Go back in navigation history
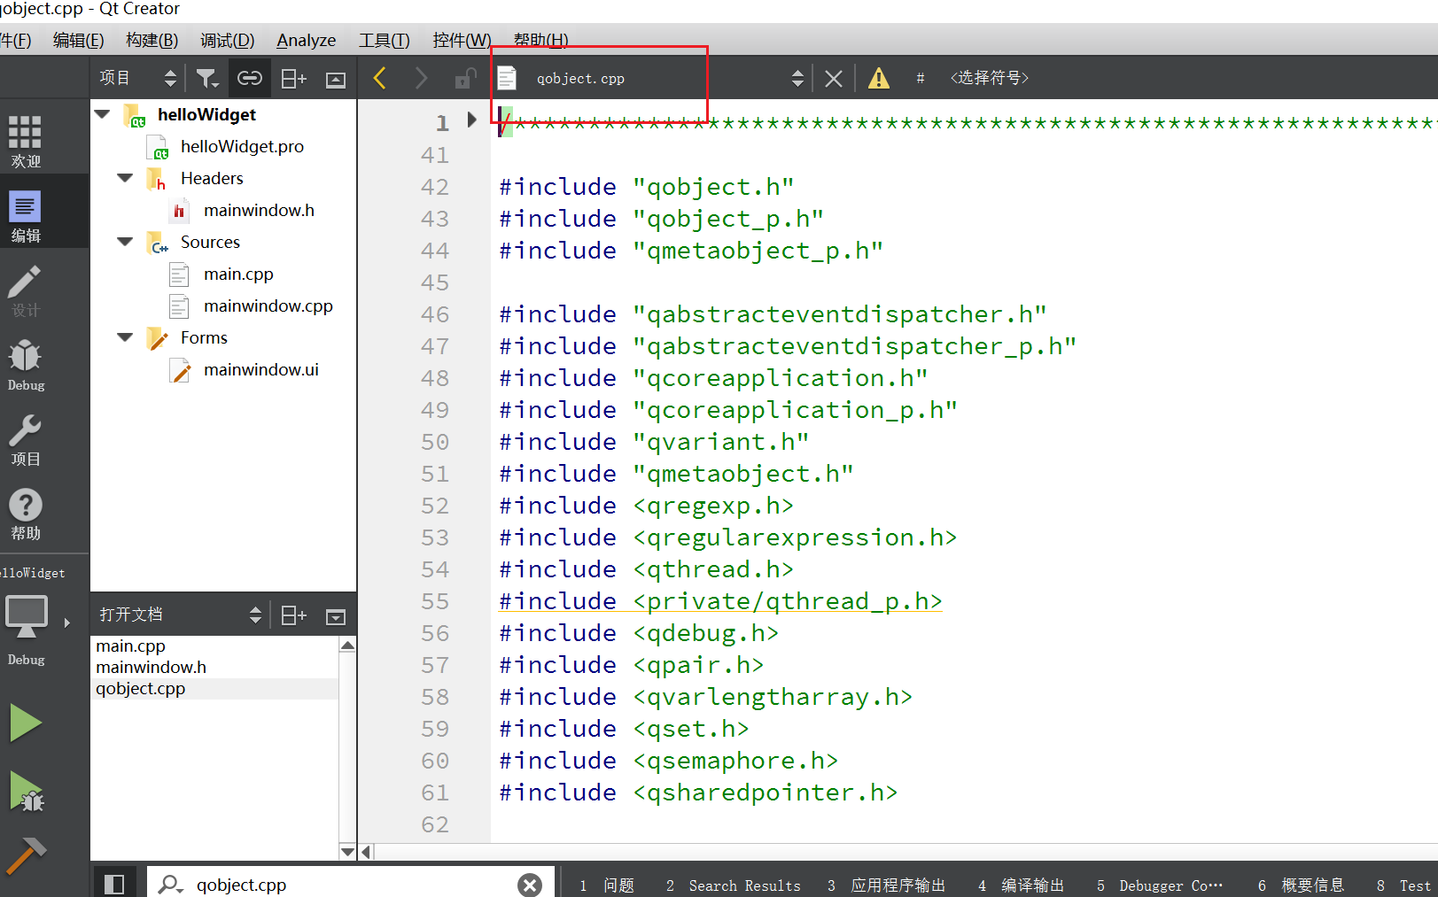 380,78
